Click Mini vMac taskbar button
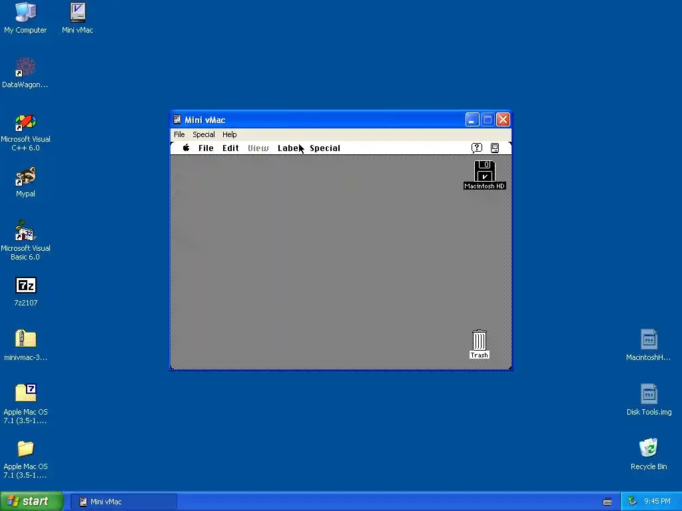Viewport: 682px width, 511px height. tap(123, 502)
